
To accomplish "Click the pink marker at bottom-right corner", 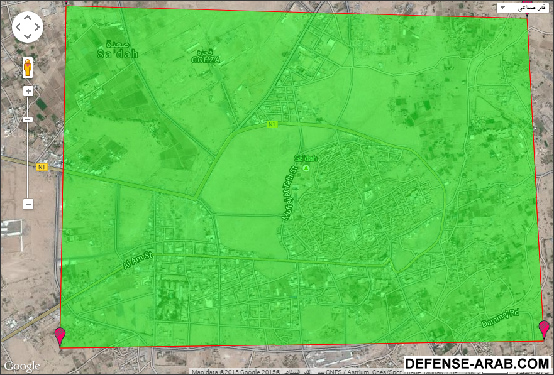I will (544, 327).
